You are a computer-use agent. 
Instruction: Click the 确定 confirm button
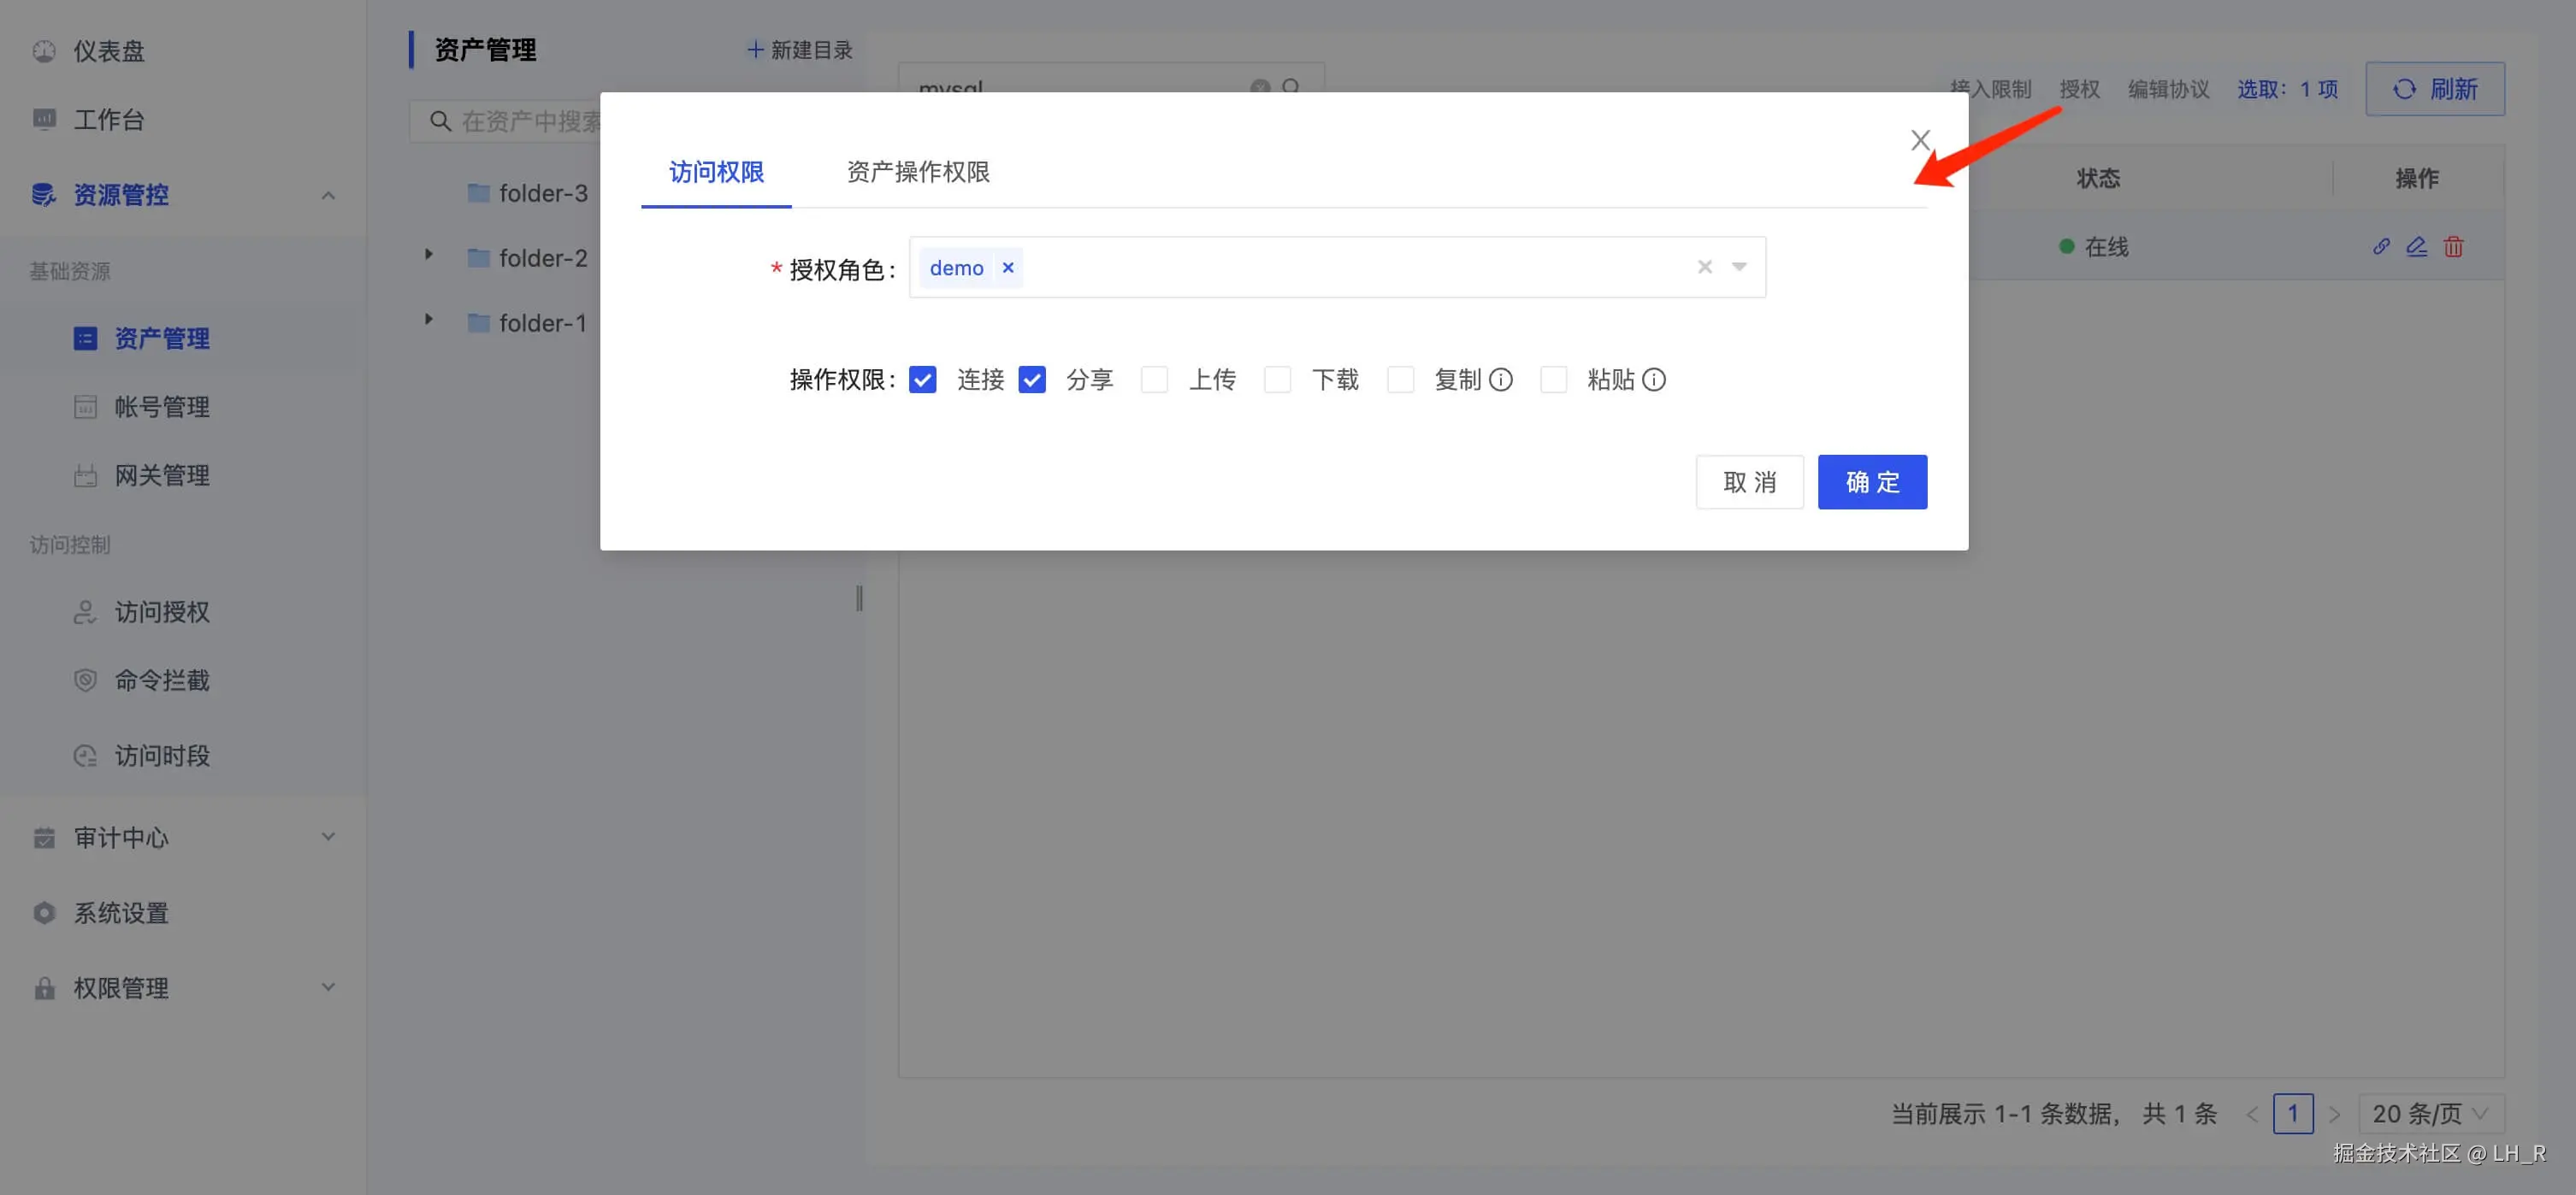tap(1871, 481)
